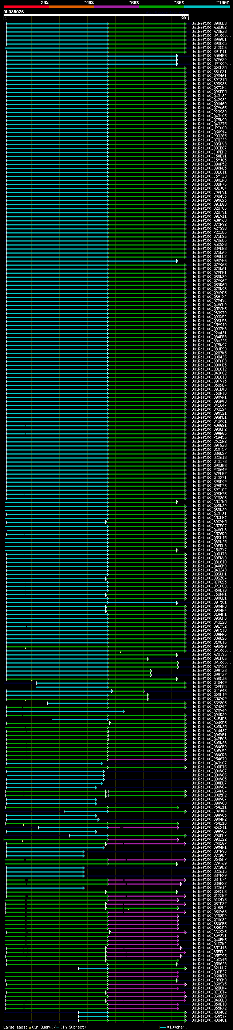This screenshot has width=233, height=1030.
Task: Click the white query length ruler bar
Action: [x=96, y=15]
